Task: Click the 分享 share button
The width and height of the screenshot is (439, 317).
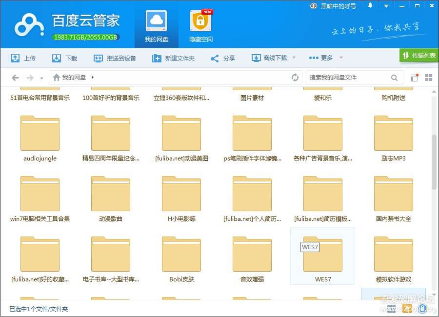Action: pyautogui.click(x=222, y=58)
